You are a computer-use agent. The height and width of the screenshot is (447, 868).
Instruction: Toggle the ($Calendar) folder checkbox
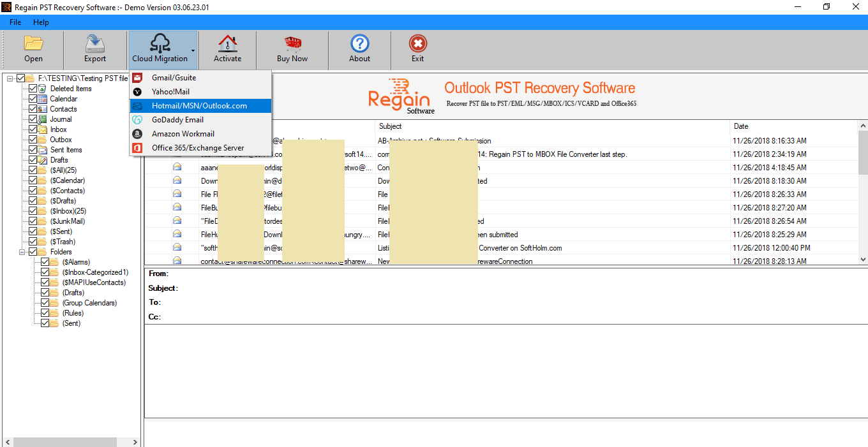pyautogui.click(x=33, y=180)
